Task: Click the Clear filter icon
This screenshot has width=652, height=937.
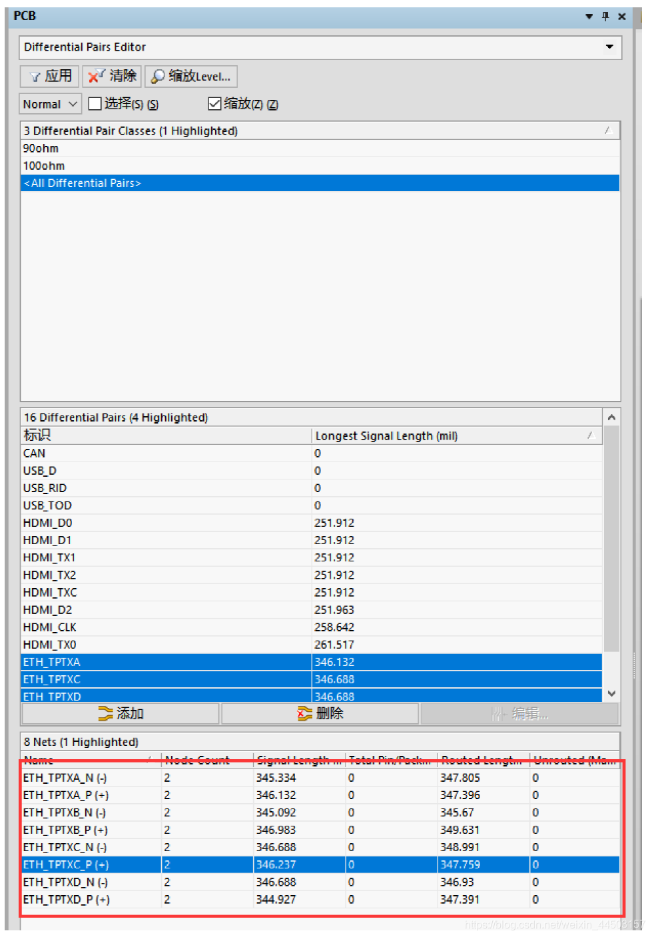Action: (x=97, y=77)
